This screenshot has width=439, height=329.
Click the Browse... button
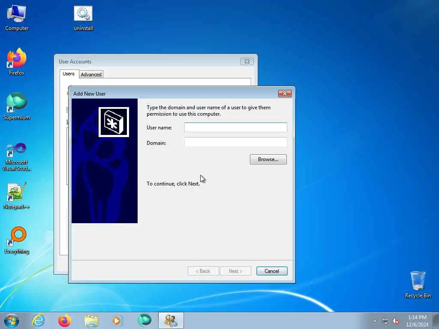(x=268, y=159)
